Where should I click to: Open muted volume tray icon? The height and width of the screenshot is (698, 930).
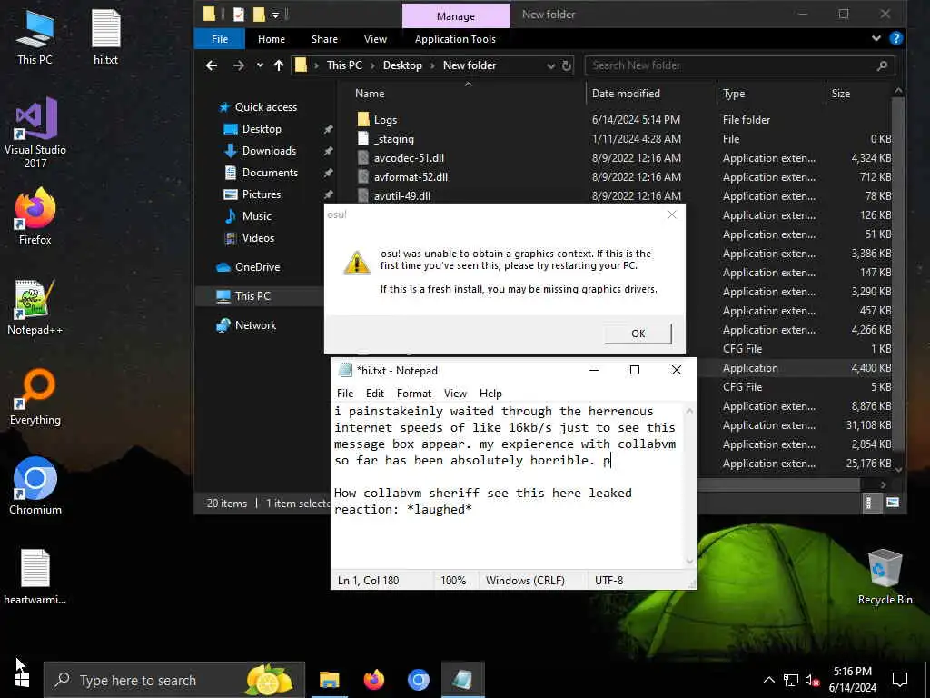coord(812,680)
